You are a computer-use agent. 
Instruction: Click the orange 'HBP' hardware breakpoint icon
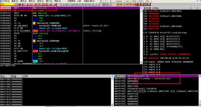point(127,4)
